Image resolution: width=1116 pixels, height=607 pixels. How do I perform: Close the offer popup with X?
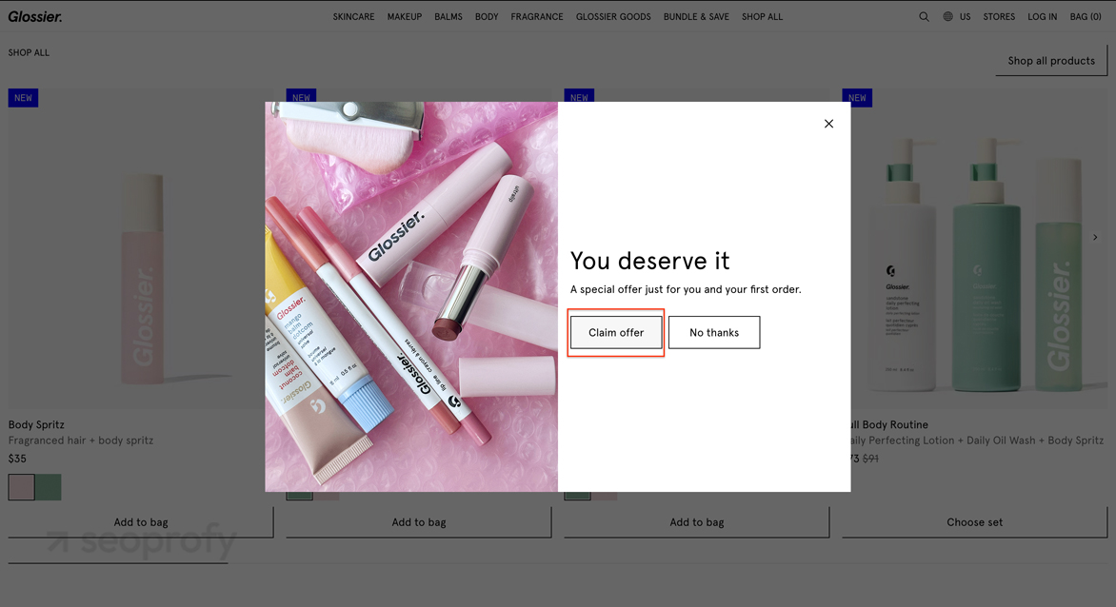pyautogui.click(x=828, y=124)
